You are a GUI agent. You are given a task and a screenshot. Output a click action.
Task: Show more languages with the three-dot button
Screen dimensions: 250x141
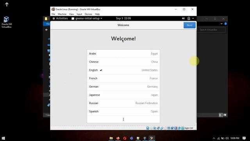pos(123,119)
